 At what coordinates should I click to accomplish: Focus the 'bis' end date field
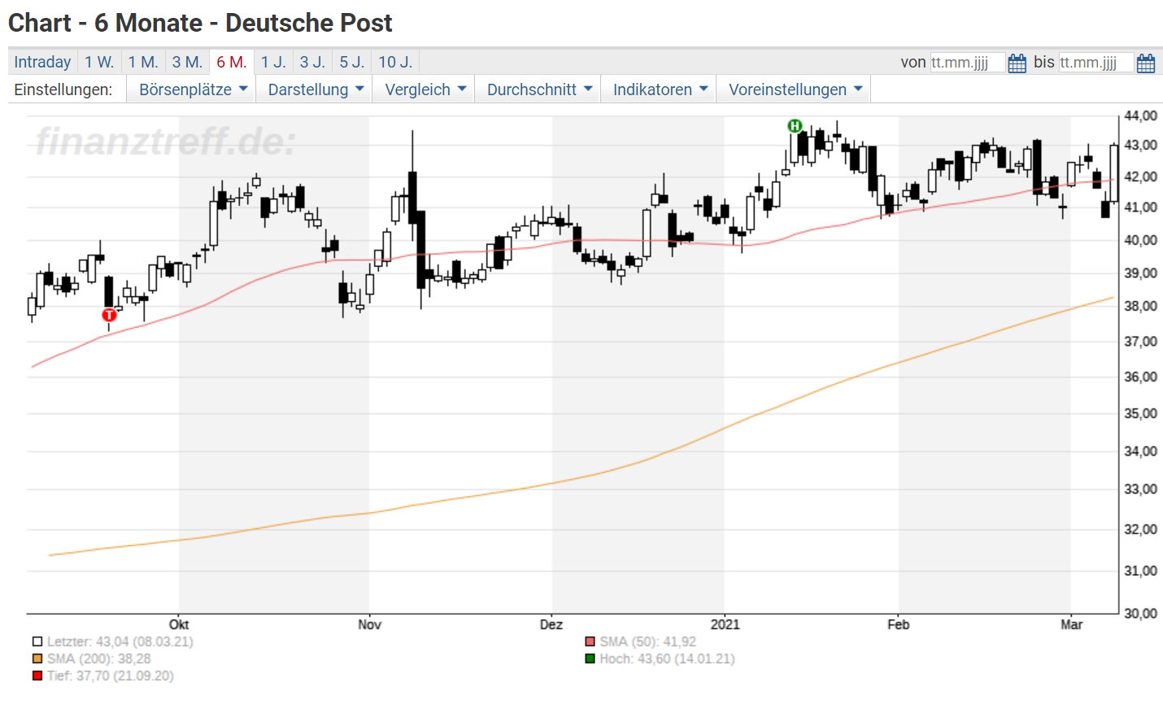pyautogui.click(x=1096, y=63)
